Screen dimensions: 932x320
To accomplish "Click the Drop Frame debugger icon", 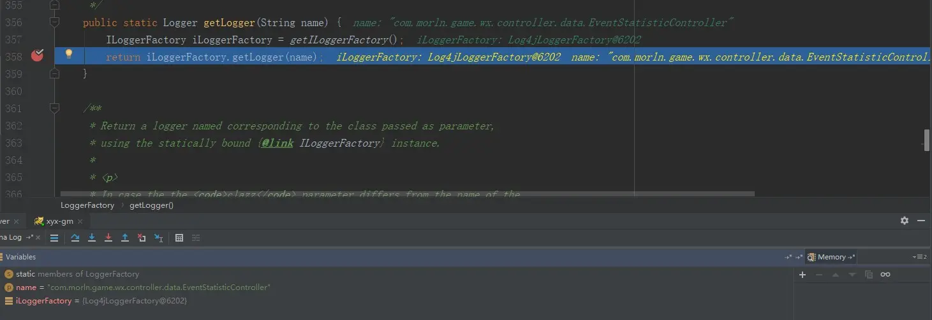I will click(x=142, y=238).
